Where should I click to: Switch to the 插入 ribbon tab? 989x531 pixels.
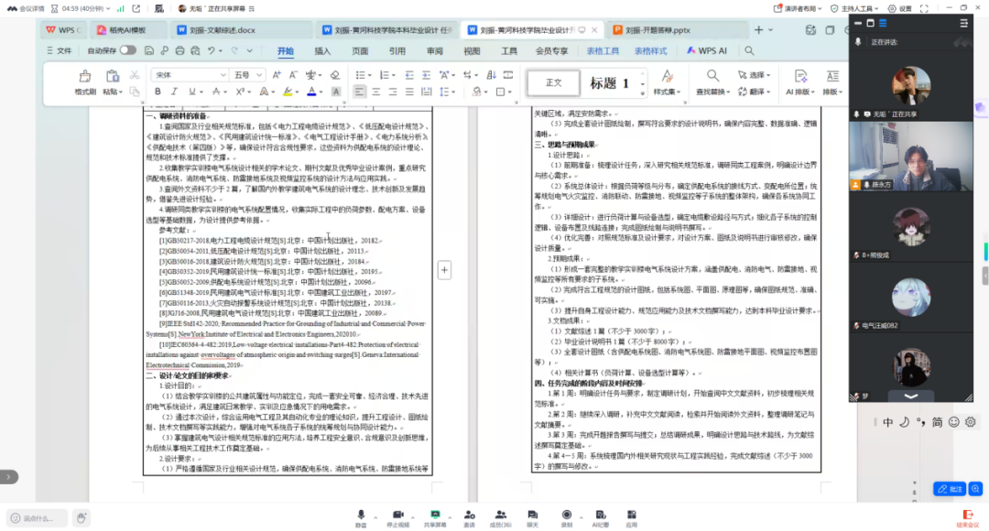click(x=322, y=50)
